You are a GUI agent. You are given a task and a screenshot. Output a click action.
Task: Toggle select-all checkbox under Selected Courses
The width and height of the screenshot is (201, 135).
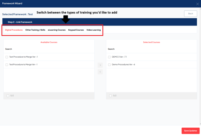click(x=110, y=96)
